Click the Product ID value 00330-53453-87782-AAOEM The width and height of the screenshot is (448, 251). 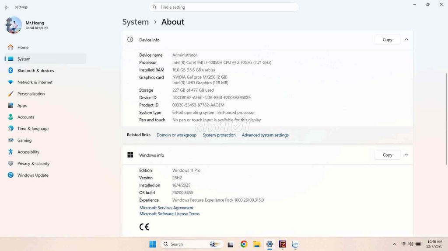pyautogui.click(x=198, y=105)
